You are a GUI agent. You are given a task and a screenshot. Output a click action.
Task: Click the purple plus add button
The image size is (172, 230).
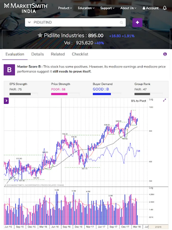pyautogui.click(x=137, y=22)
